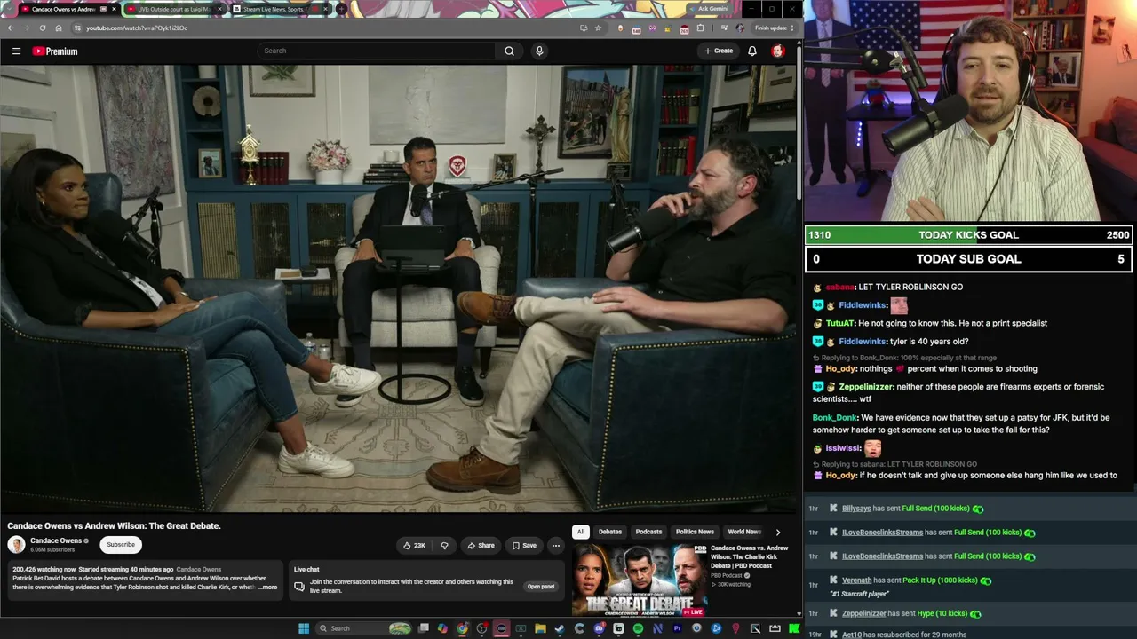Open the YouTube account avatar menu
The width and height of the screenshot is (1137, 639).
(x=778, y=51)
